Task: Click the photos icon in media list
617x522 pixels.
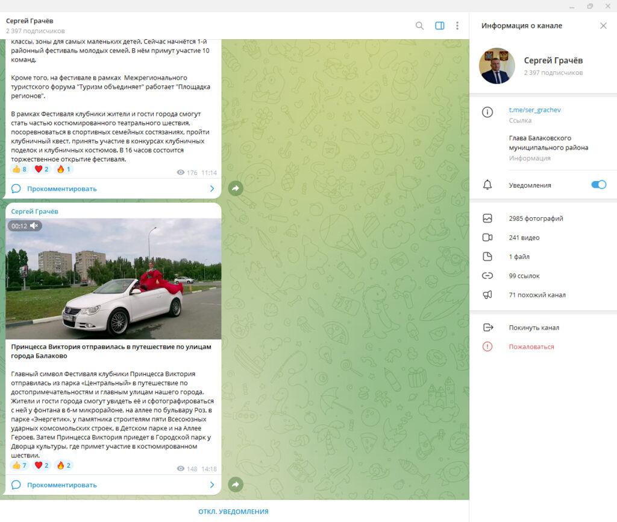Action: pos(487,218)
